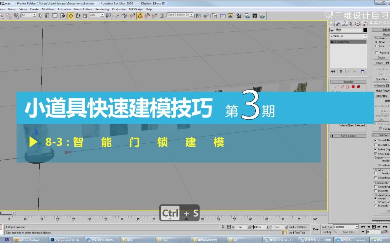Select the Select and Rotate tool
This screenshot has height=243, width=390.
78,15
